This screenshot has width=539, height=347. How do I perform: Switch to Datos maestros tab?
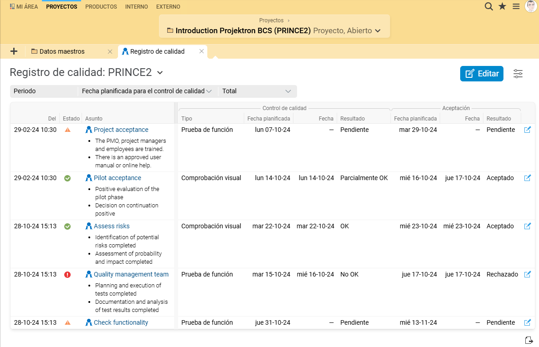[62, 51]
